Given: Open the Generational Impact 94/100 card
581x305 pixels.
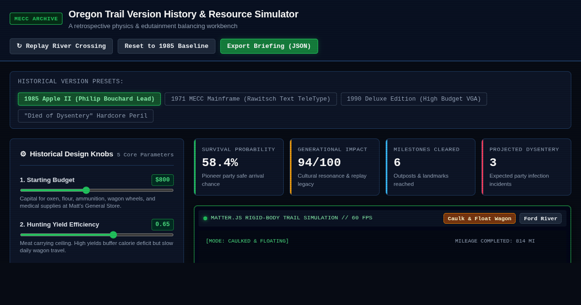Looking at the screenshot, I should [x=335, y=167].
